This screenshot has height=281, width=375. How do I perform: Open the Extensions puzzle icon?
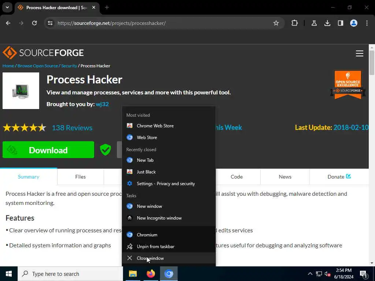click(295, 23)
